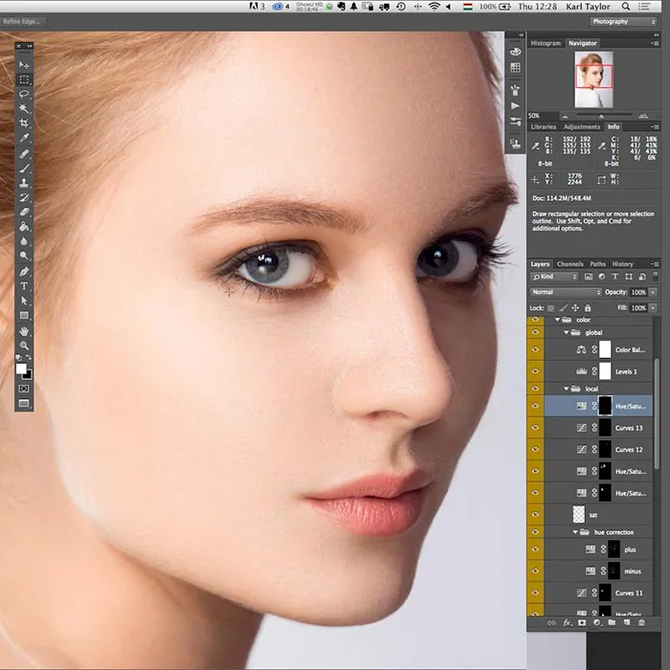Screen dimensions: 670x670
Task: Click the Magic Wand tool
Action: click(25, 109)
